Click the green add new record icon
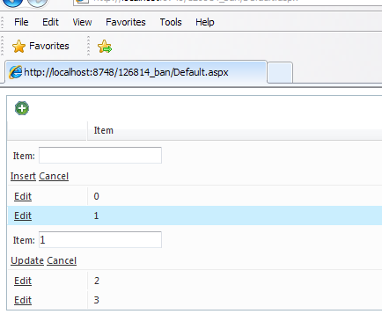The image size is (382, 336). [x=22, y=108]
